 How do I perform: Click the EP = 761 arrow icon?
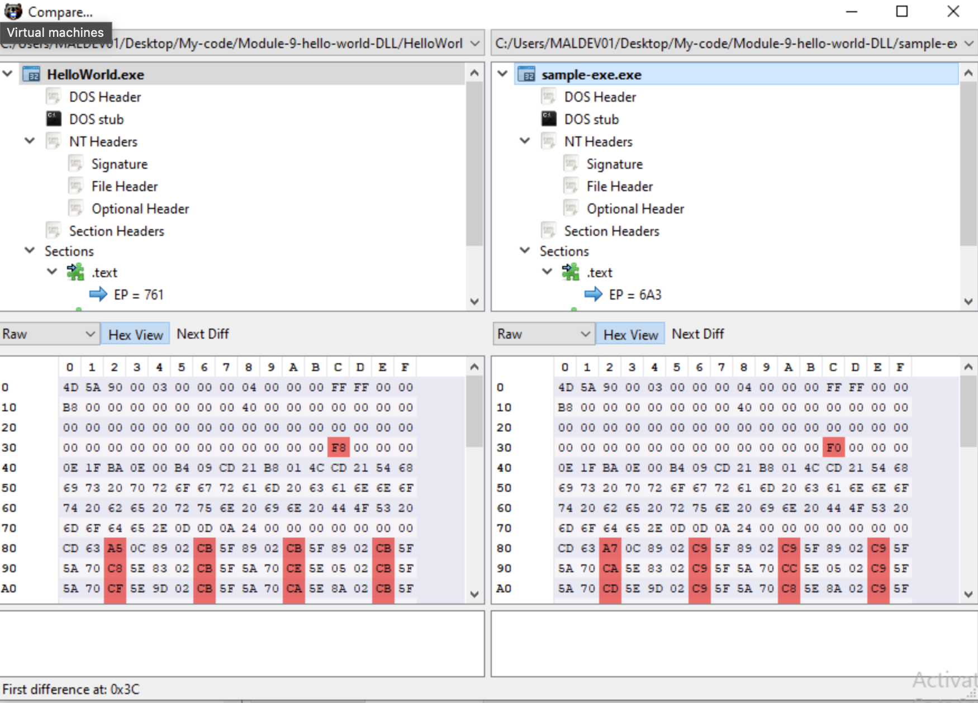click(98, 294)
